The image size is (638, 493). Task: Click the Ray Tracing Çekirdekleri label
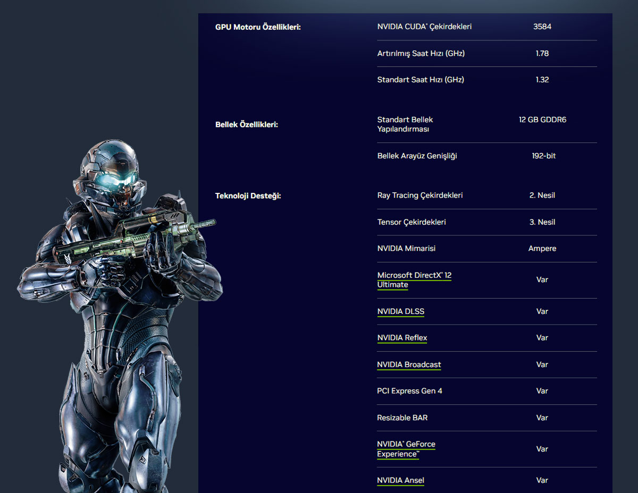click(420, 195)
